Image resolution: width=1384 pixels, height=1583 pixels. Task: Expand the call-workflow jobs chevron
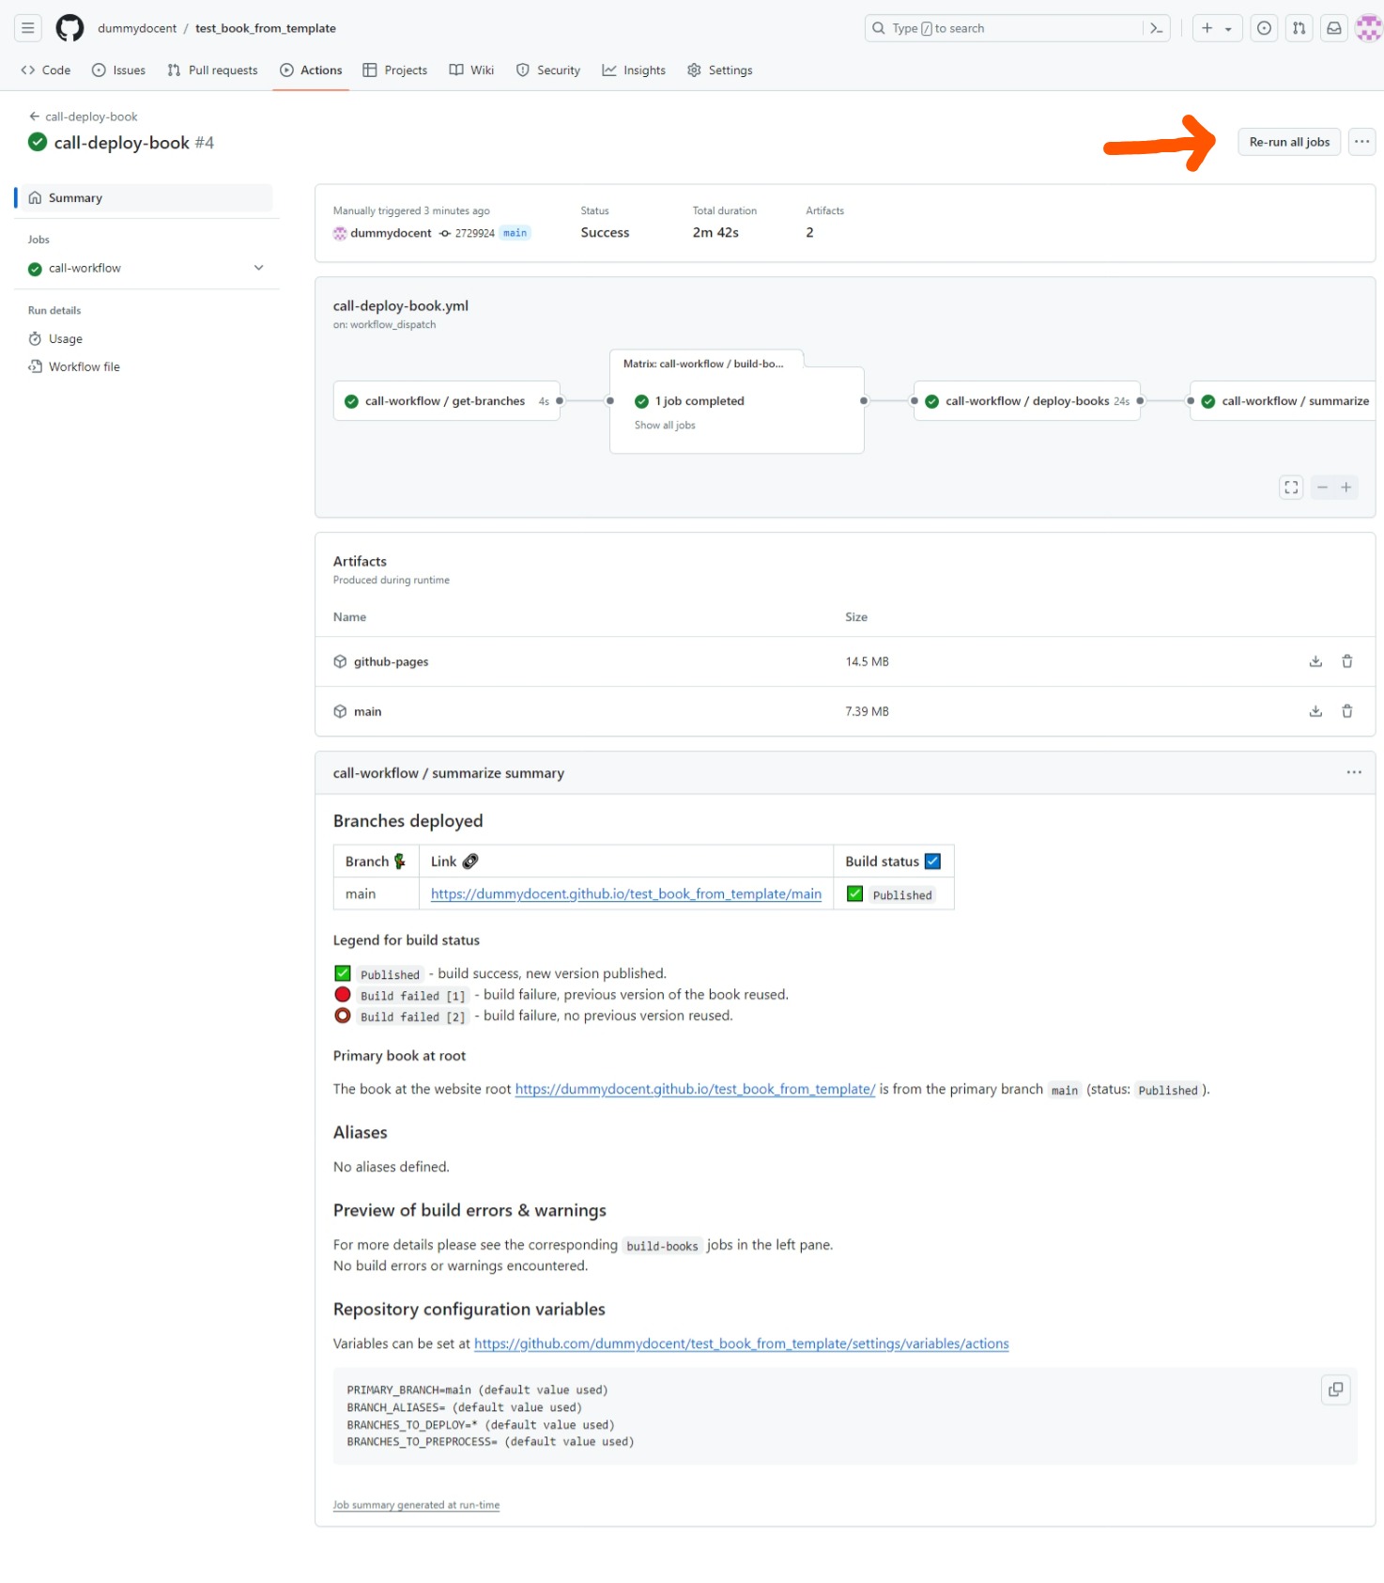pyautogui.click(x=258, y=268)
